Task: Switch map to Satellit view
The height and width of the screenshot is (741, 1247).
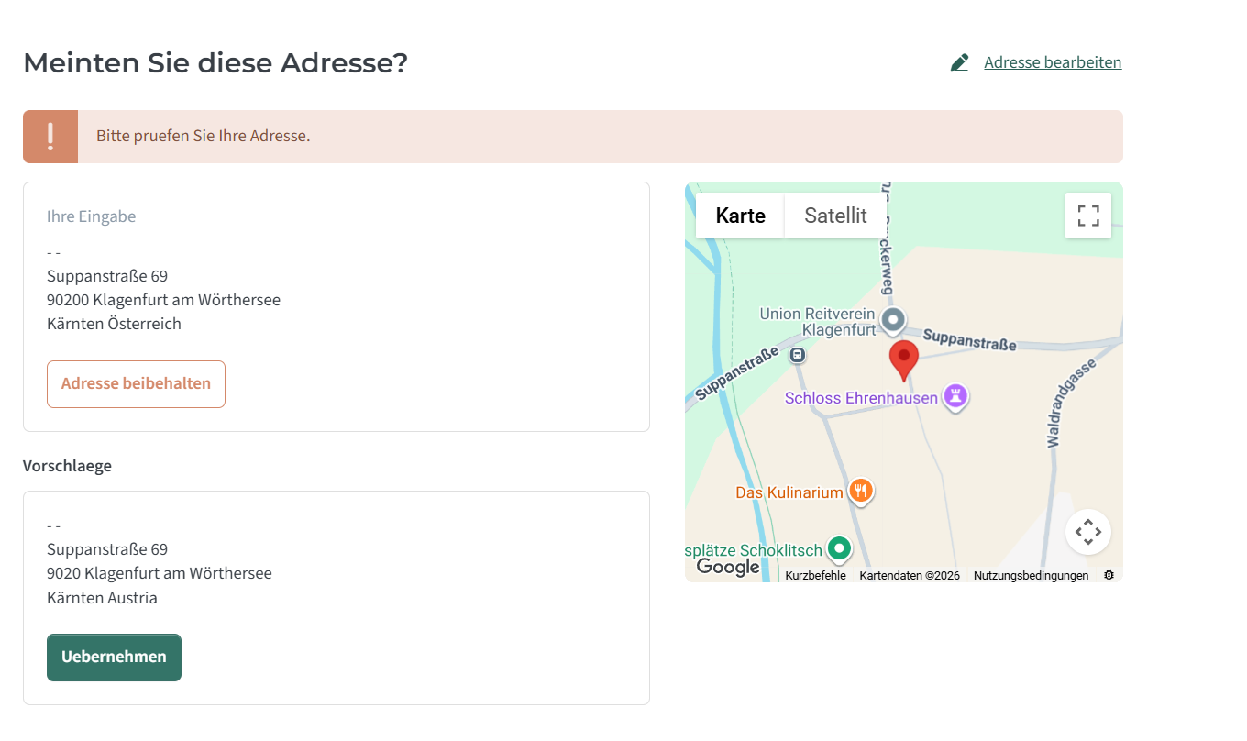Action: 835,216
